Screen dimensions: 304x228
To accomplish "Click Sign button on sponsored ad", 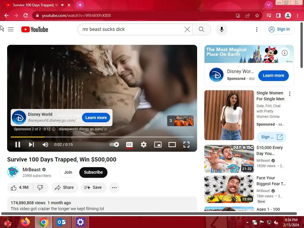I will point(271,137).
